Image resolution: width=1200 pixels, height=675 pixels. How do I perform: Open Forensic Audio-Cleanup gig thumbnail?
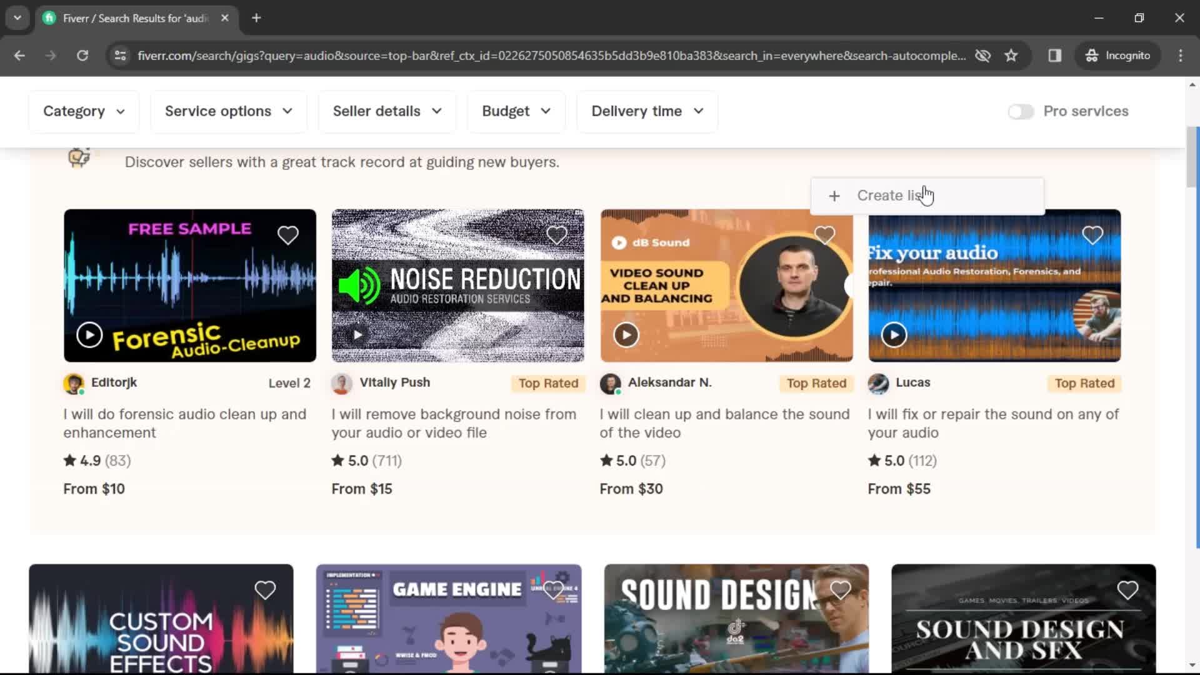pos(190,286)
